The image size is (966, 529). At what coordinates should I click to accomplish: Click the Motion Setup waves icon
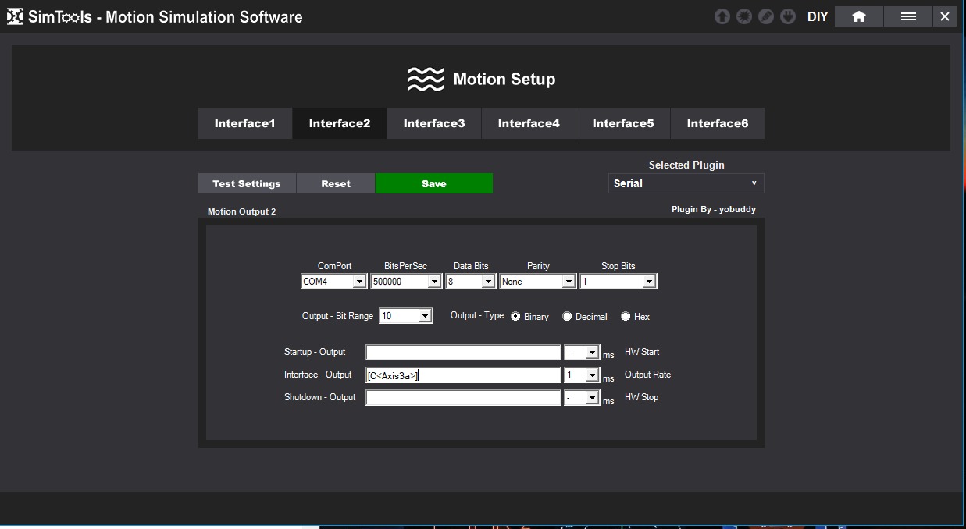pyautogui.click(x=426, y=79)
